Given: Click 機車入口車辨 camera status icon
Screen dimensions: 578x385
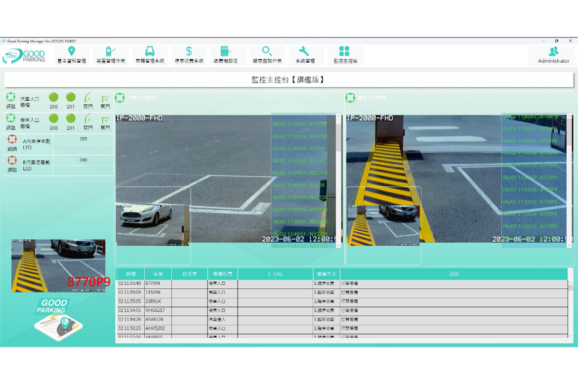Looking at the screenshot, I should (350, 98).
